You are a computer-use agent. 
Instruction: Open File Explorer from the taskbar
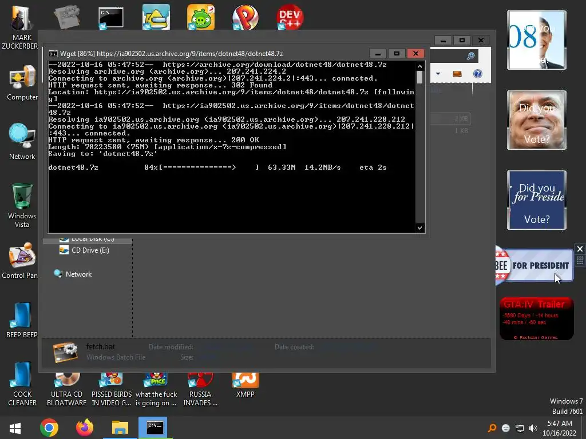coord(120,428)
